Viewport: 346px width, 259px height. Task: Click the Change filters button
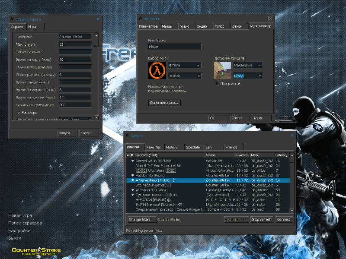(x=142, y=219)
